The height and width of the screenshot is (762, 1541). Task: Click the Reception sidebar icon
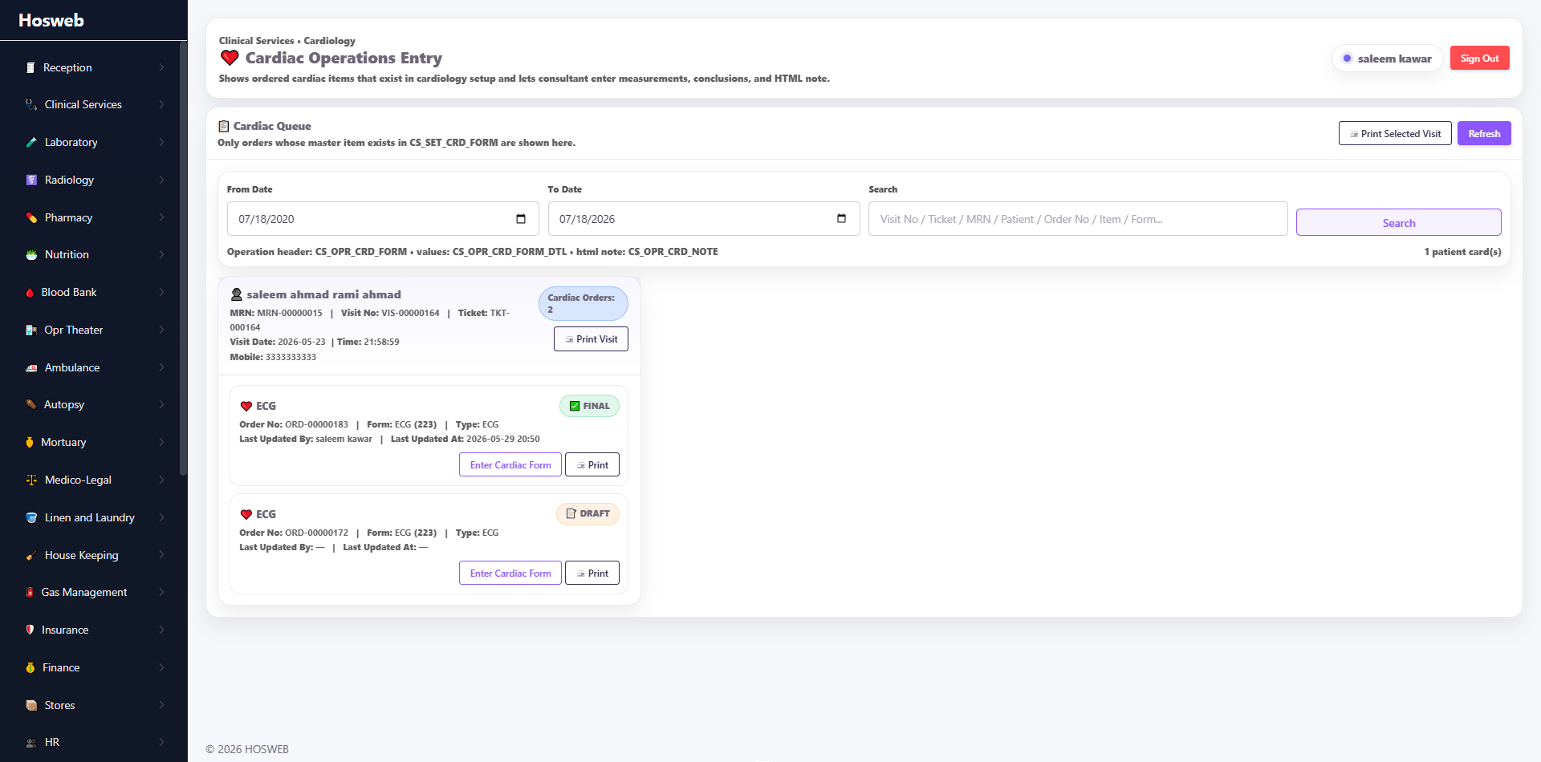pos(30,67)
